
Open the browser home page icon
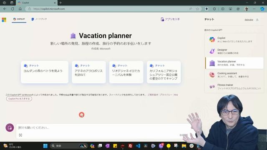20,9
